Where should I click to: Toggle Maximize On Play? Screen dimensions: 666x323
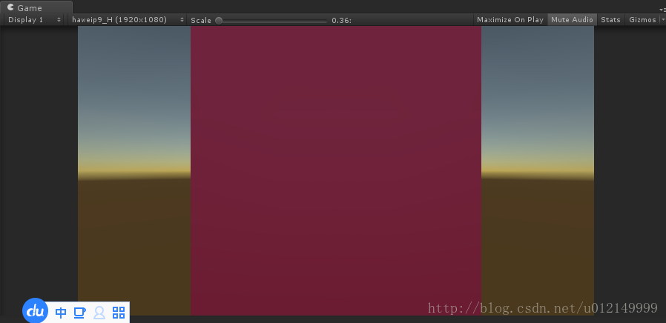point(510,19)
